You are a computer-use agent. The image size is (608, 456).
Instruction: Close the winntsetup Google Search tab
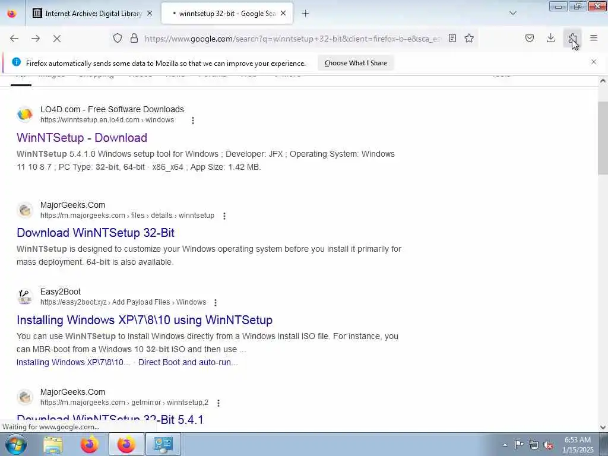[x=283, y=14]
